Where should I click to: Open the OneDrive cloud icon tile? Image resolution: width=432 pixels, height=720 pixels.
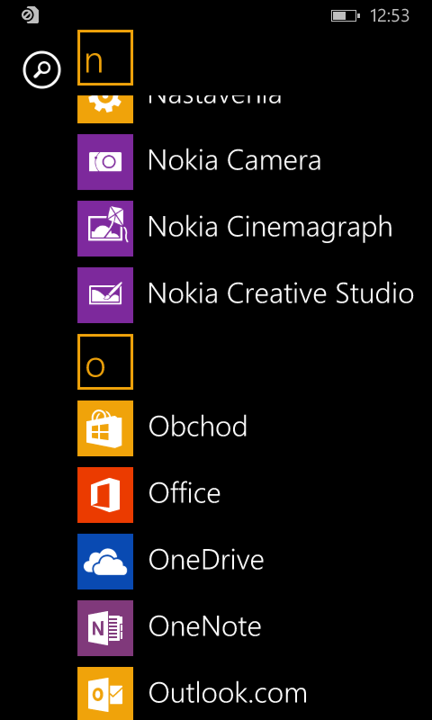105,562
